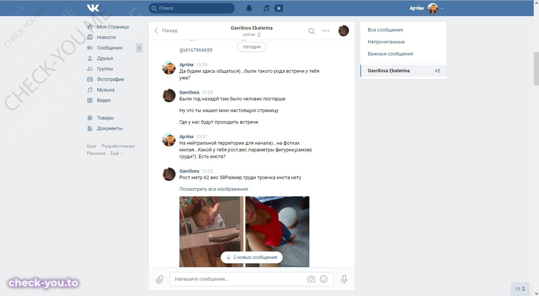Viewport: 539px width, 296px height.
Task: Open Сообщения in the left menu
Action: click(x=110, y=48)
